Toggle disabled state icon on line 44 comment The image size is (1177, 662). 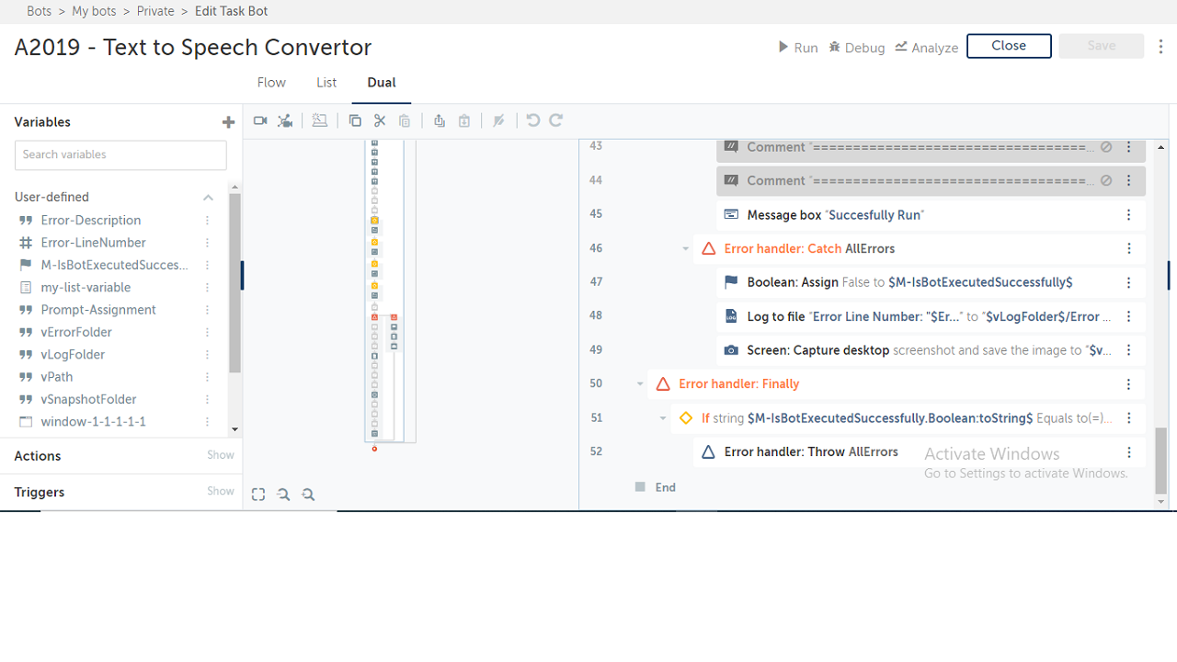[x=1106, y=181]
